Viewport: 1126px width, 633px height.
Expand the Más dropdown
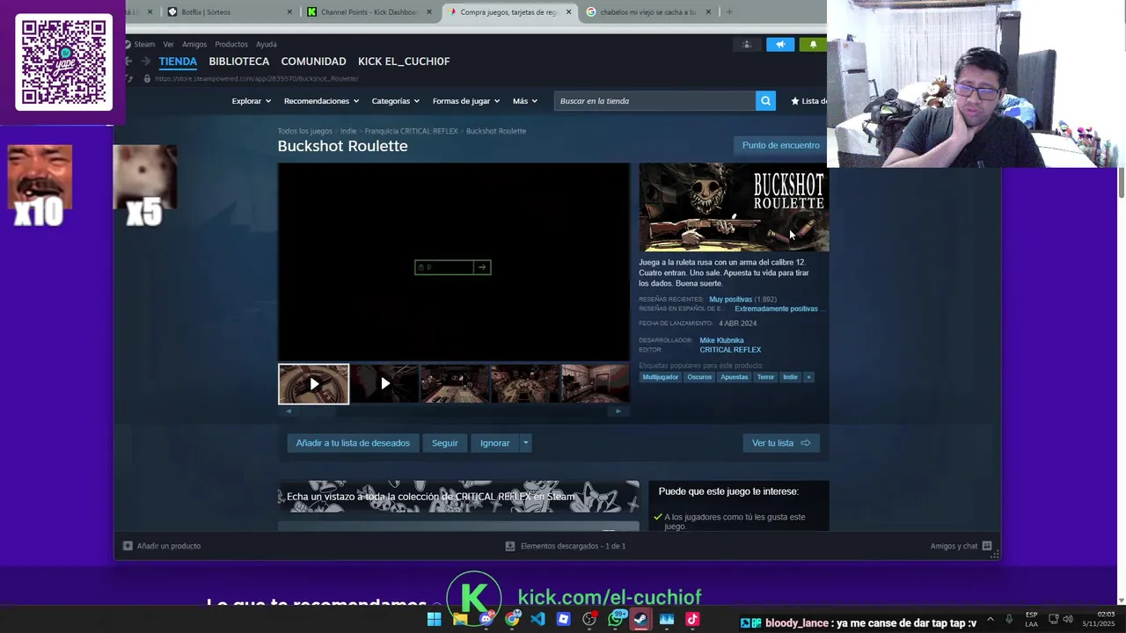(525, 101)
